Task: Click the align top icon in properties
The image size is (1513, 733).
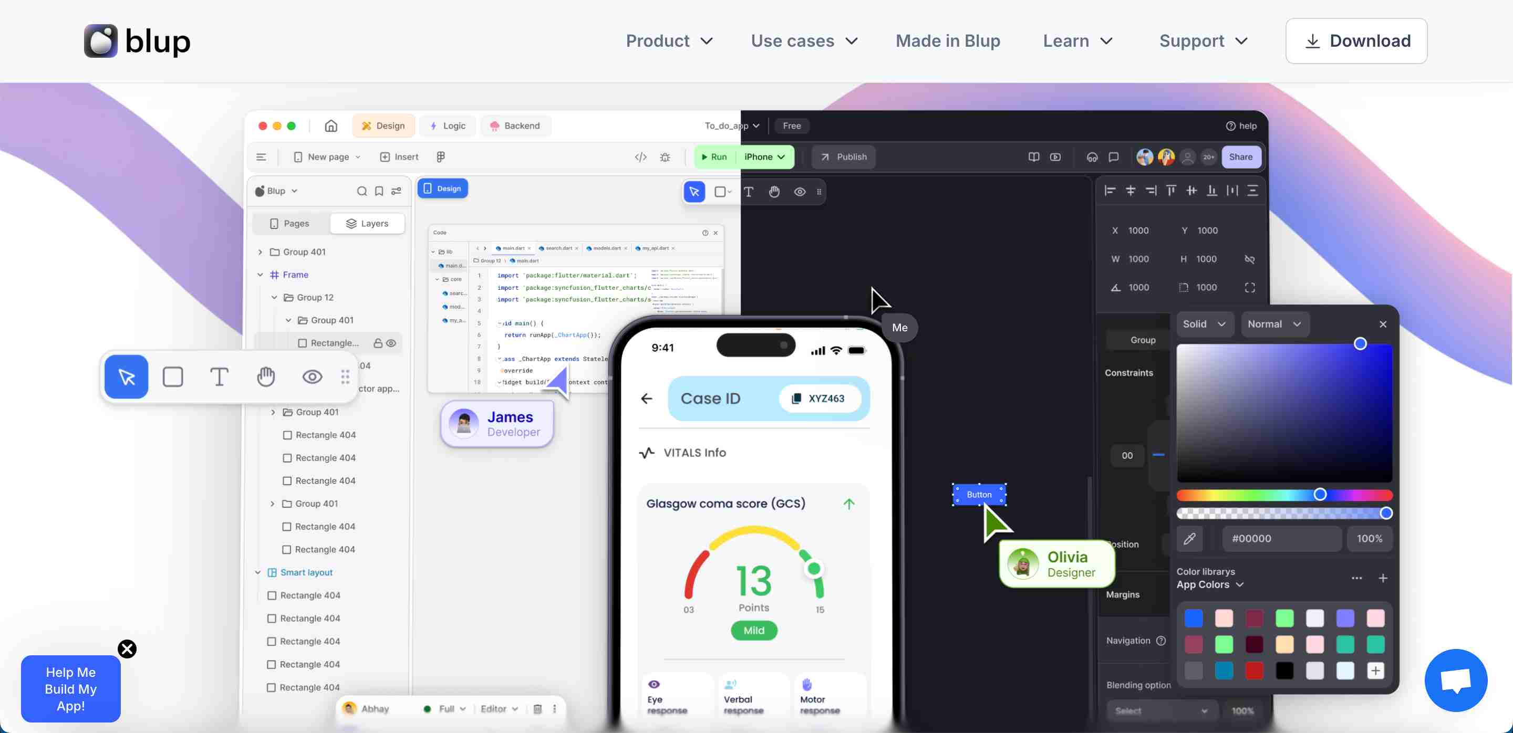Action: (1170, 190)
